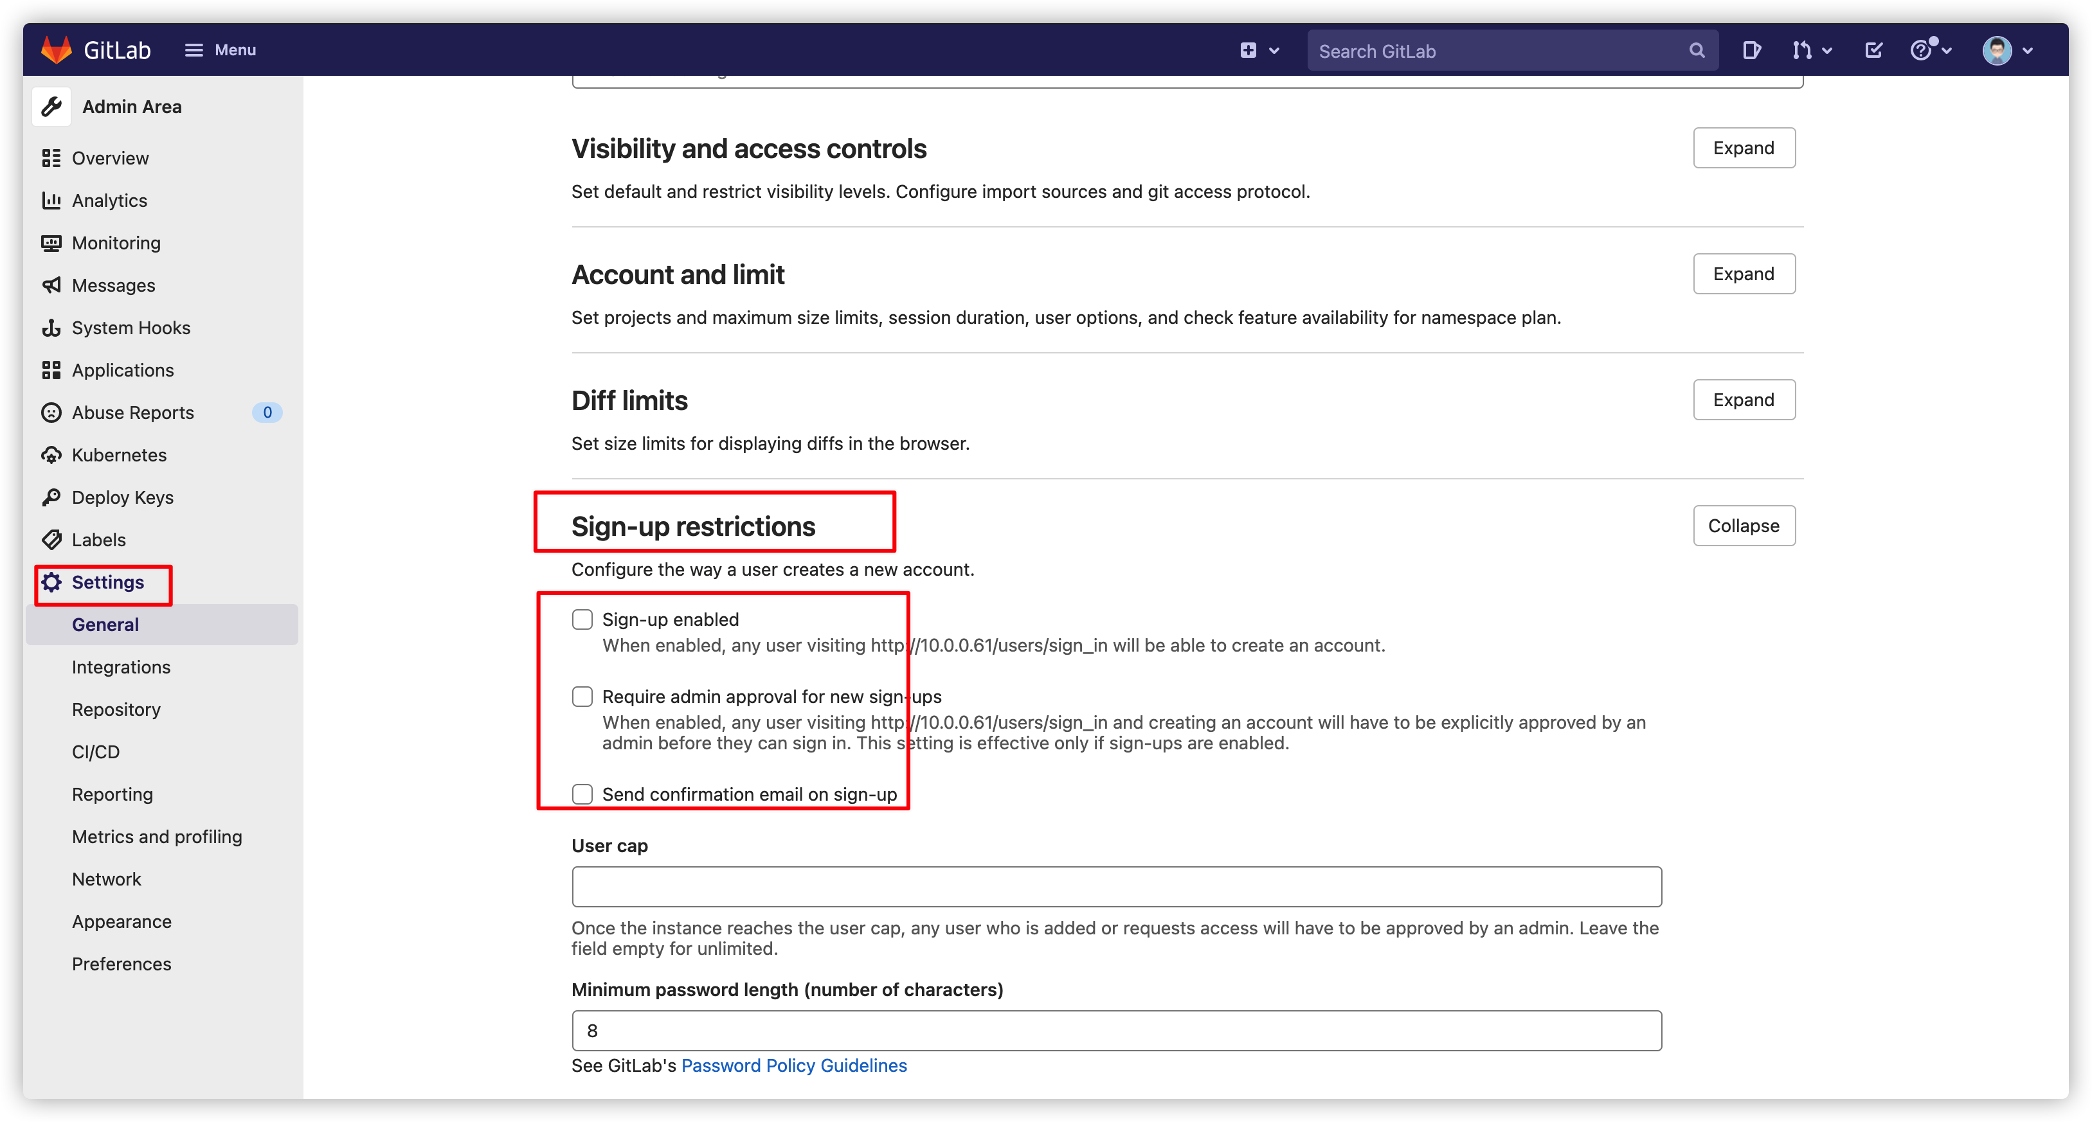Expand the Visibility and access controls section

[x=1744, y=148]
